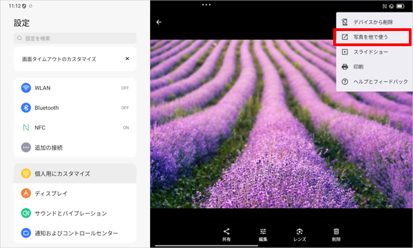This screenshot has height=248, width=413.
Task: Open the Bluetooth OFF status
Action: 125,107
